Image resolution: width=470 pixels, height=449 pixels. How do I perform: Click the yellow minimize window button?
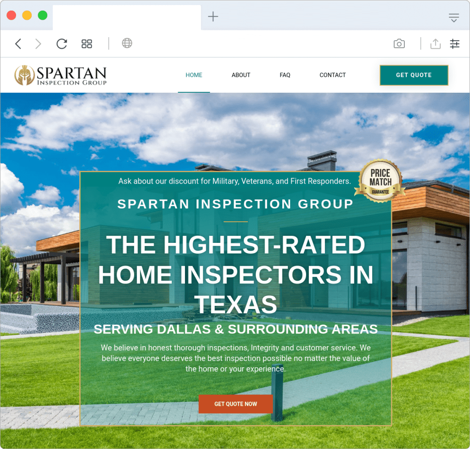27,15
